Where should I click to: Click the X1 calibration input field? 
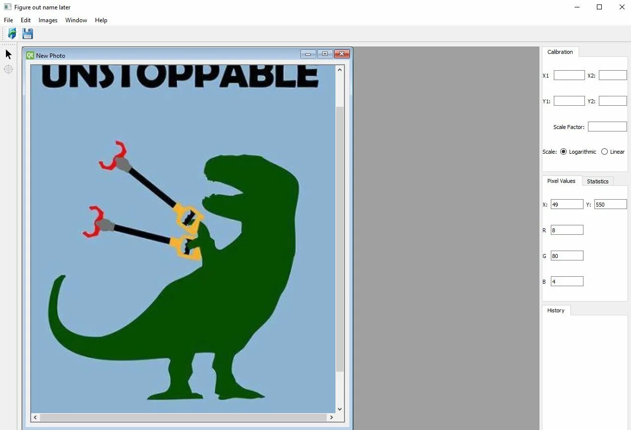point(569,75)
